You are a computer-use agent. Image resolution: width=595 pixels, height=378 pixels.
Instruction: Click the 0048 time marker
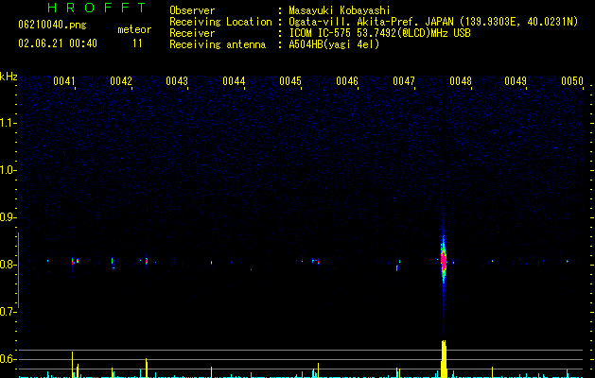pos(461,81)
